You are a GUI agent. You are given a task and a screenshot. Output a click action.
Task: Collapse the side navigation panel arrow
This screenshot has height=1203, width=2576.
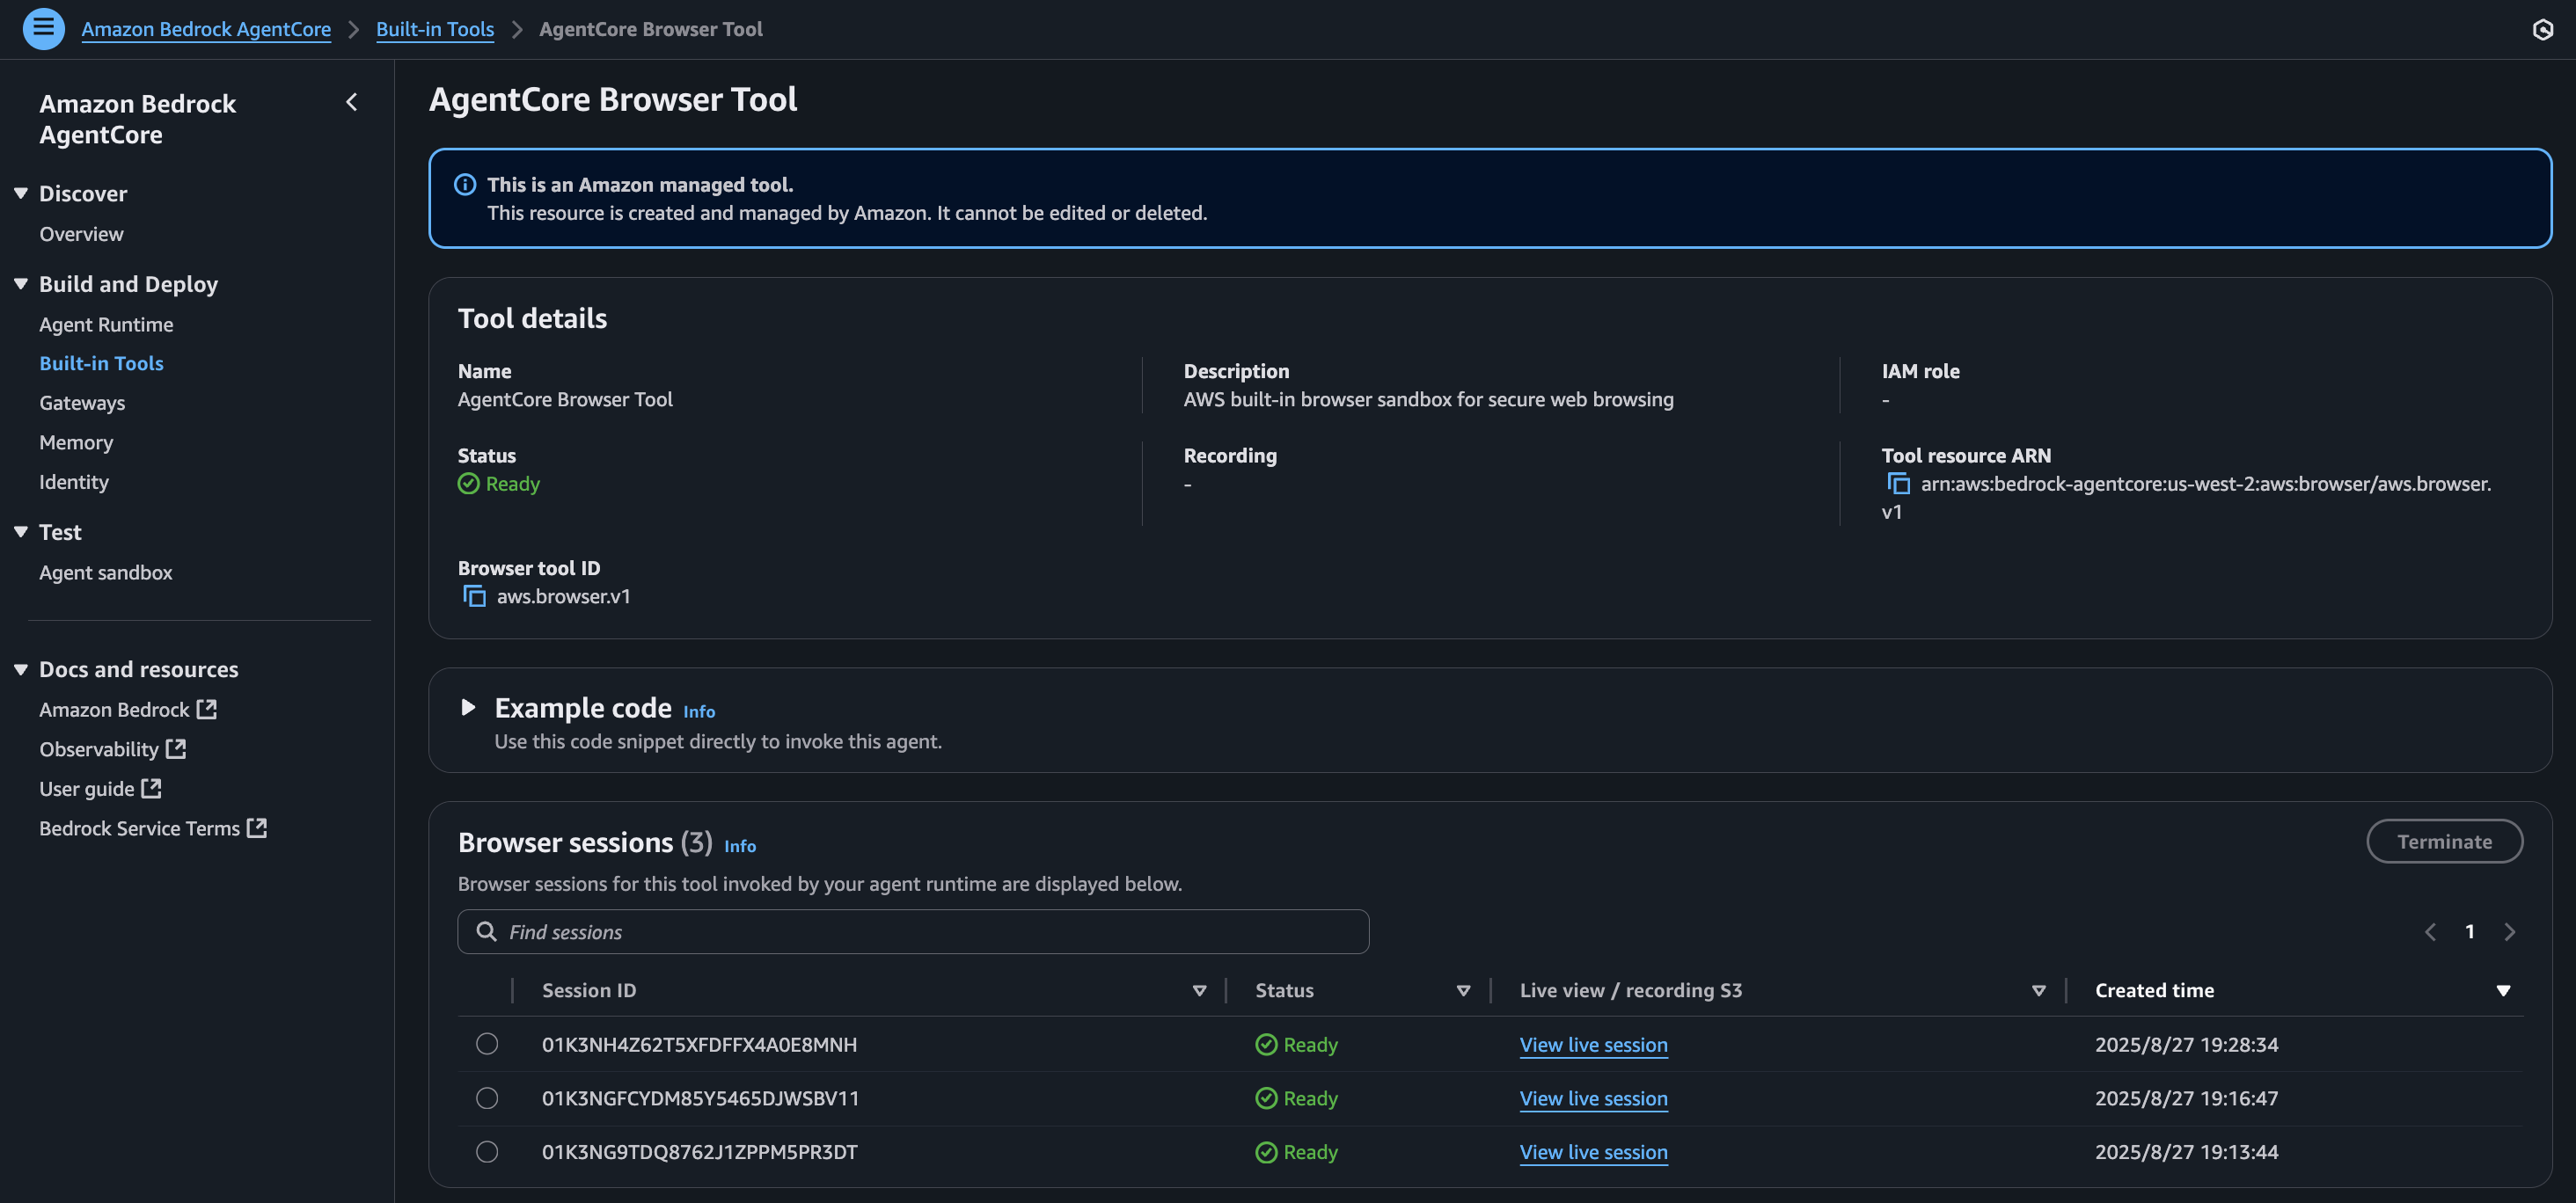pyautogui.click(x=351, y=102)
